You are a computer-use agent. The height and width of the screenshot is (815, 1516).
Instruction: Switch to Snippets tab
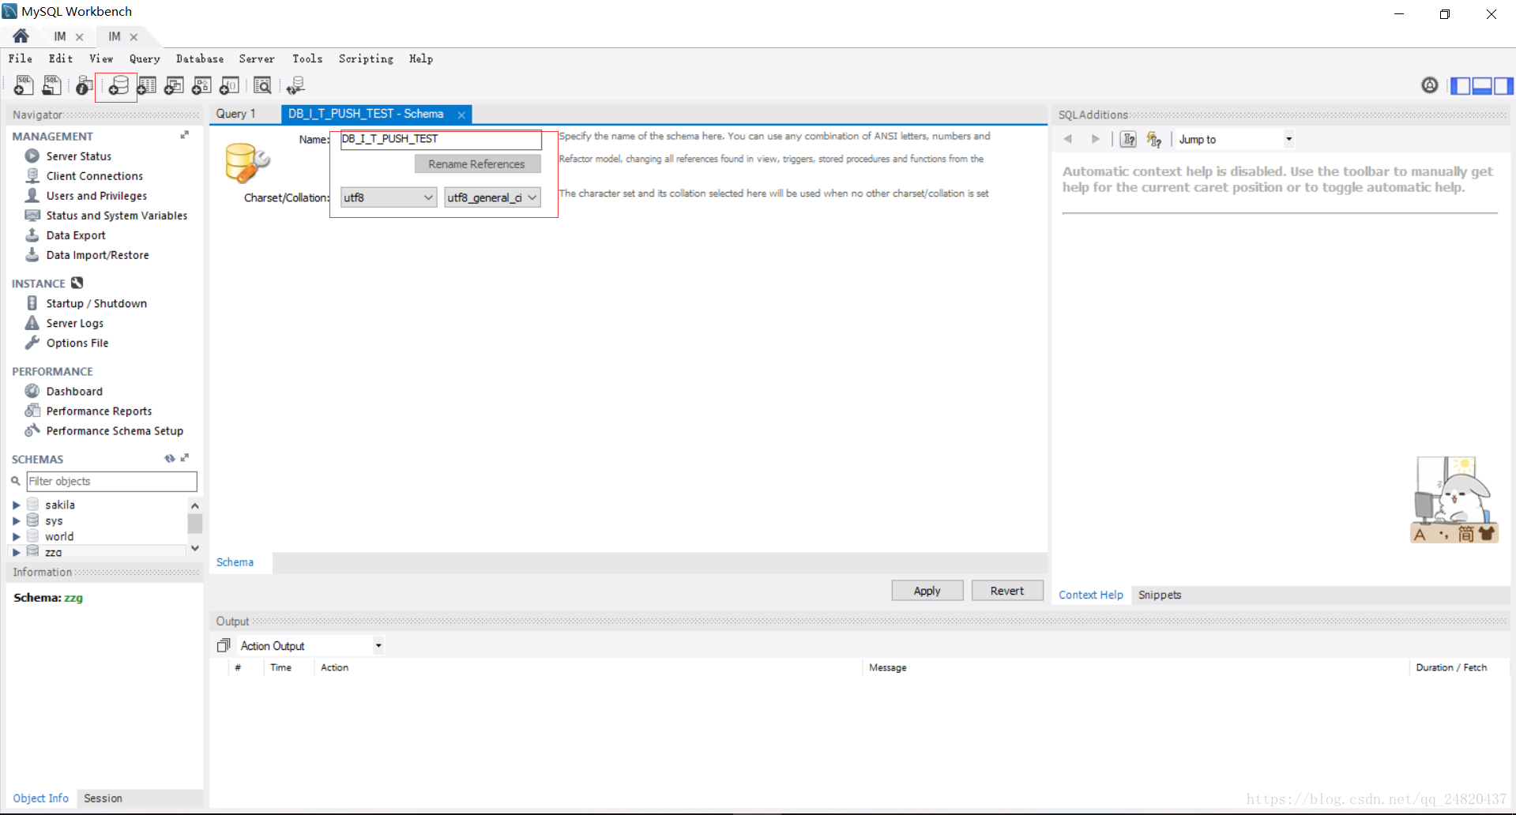click(x=1160, y=595)
